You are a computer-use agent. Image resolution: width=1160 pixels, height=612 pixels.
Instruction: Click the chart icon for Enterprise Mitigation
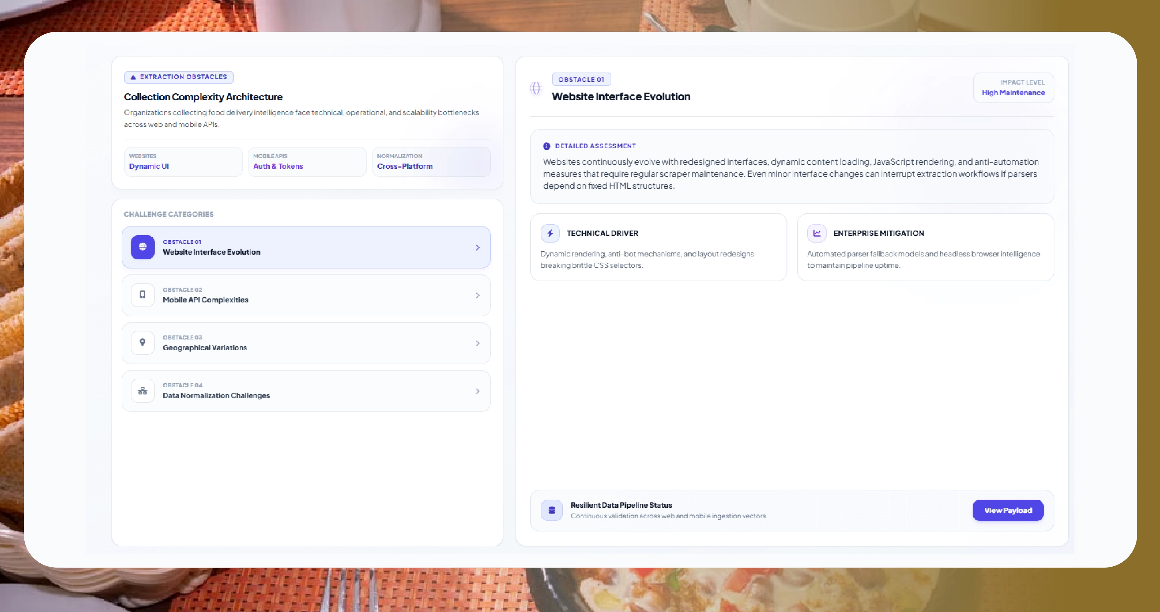coord(816,233)
